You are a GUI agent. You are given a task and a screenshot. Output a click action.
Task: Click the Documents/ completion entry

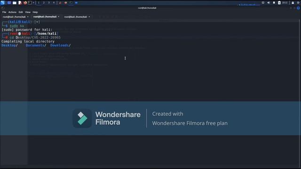coord(36,46)
